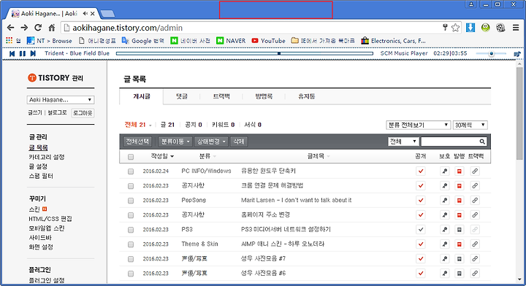Open the 분류 전체보기 category dropdown
The height and width of the screenshot is (286, 526).
[x=418, y=125]
